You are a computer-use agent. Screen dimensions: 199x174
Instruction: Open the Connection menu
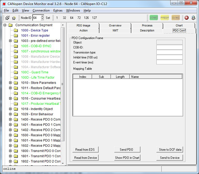(x=41, y=11)
